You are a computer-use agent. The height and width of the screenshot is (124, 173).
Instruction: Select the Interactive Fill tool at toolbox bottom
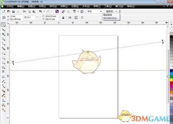3,110
